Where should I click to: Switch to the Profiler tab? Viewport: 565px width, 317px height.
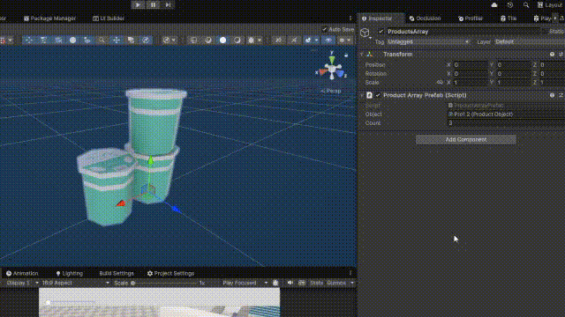pyautogui.click(x=471, y=18)
